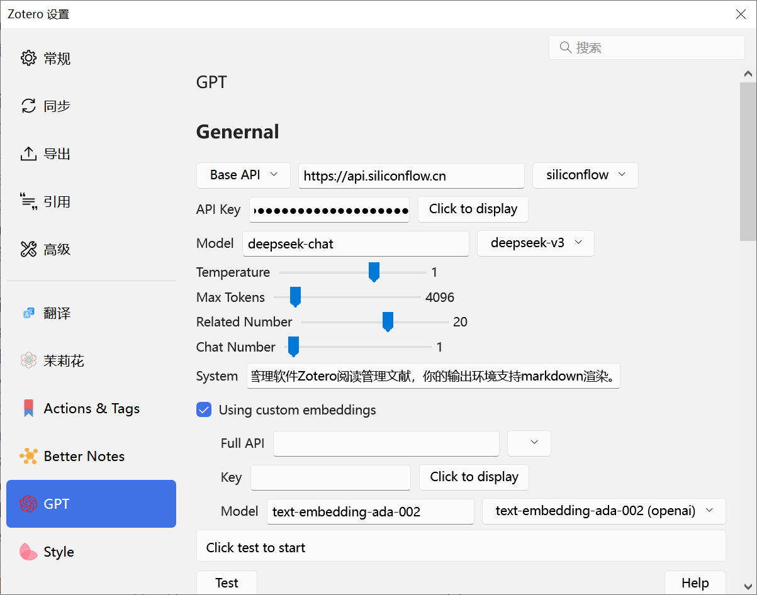Click the Test button
The height and width of the screenshot is (595, 757).
(227, 582)
